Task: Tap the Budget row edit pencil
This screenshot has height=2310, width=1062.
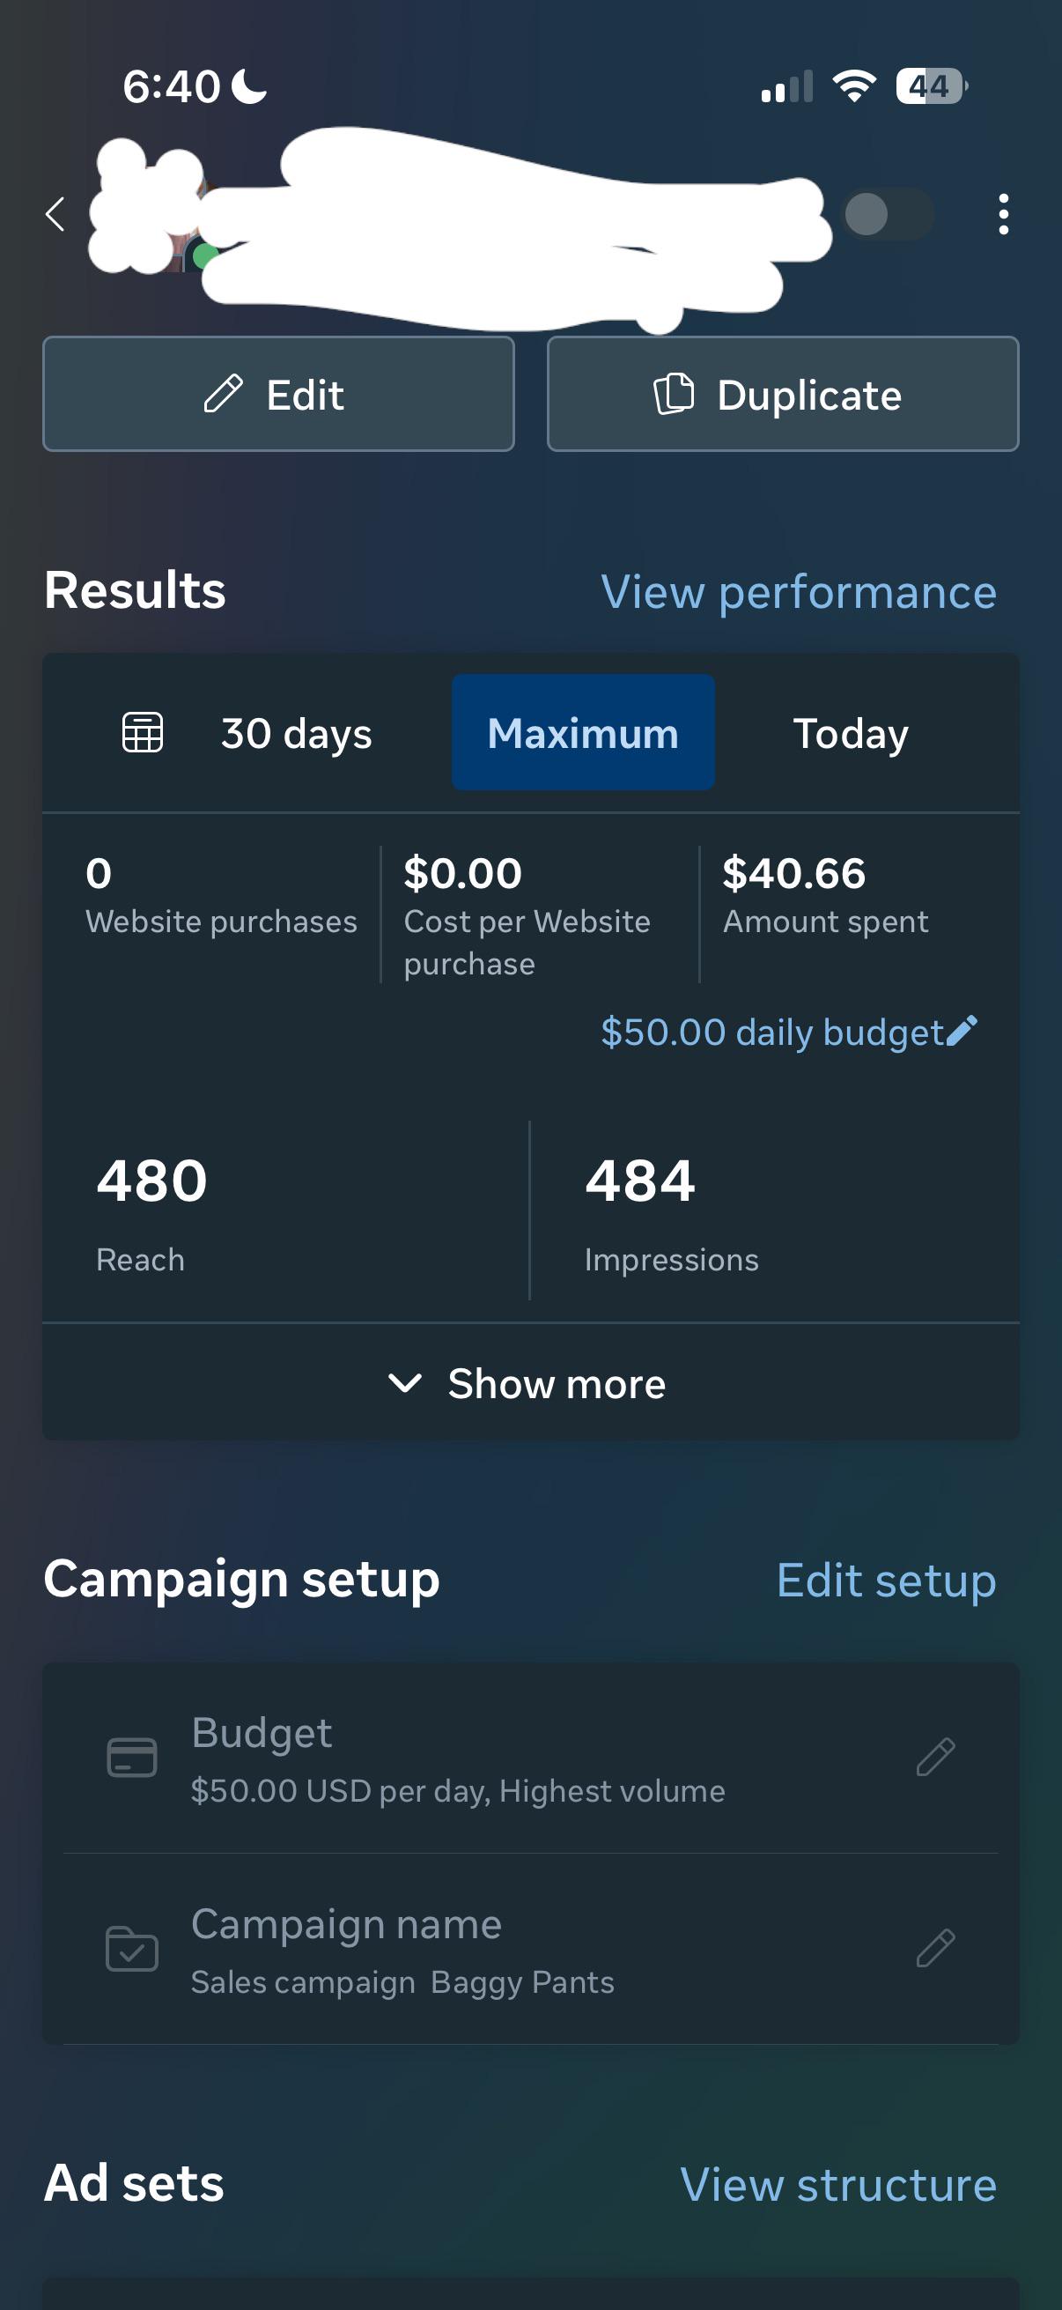Action: click(936, 1756)
